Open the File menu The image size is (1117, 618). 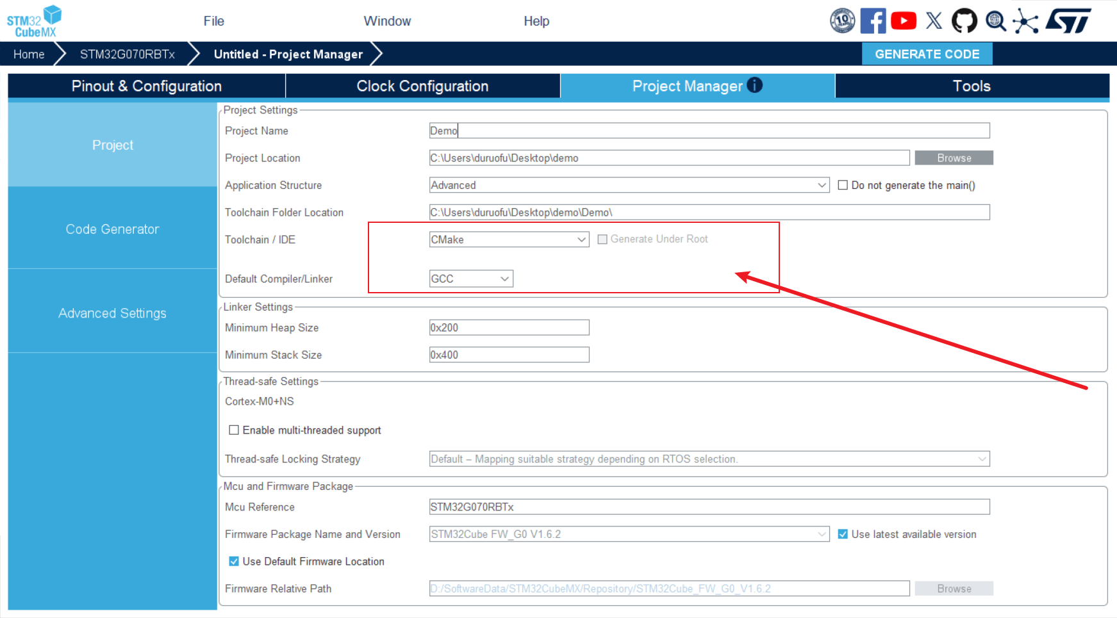213,21
